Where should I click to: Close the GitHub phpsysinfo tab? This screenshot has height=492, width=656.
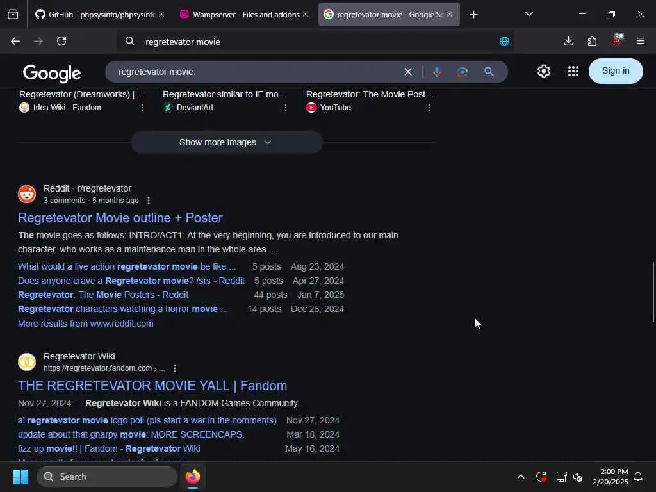[161, 14]
